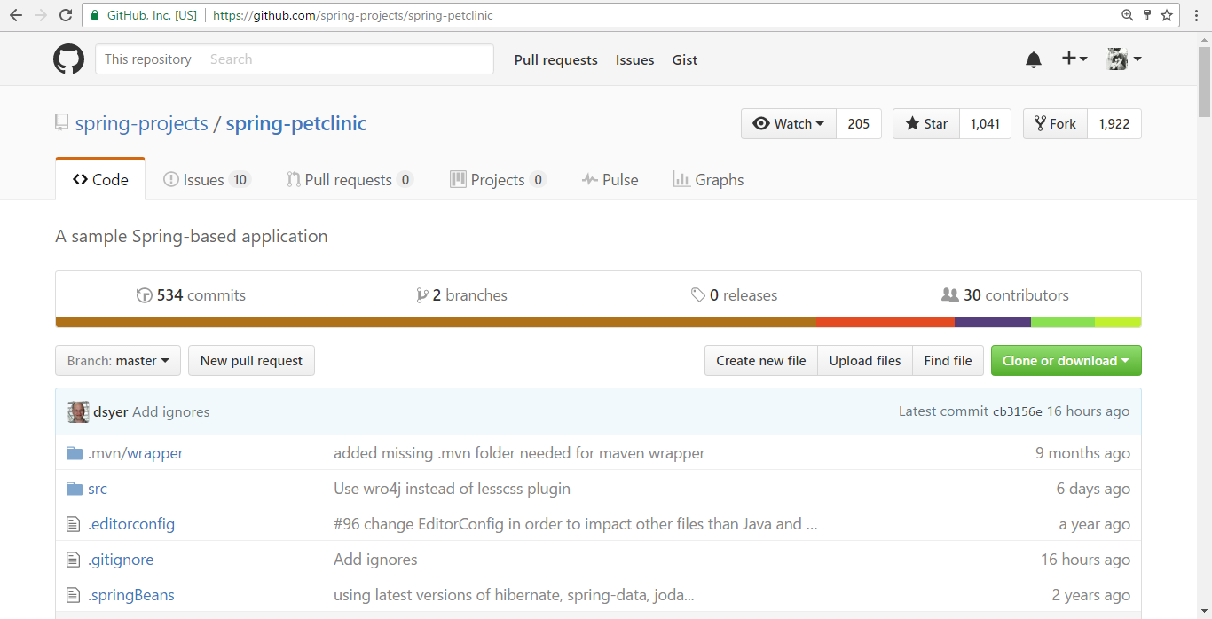Click the src folder icon
Image resolution: width=1212 pixels, height=619 pixels.
[x=75, y=489]
